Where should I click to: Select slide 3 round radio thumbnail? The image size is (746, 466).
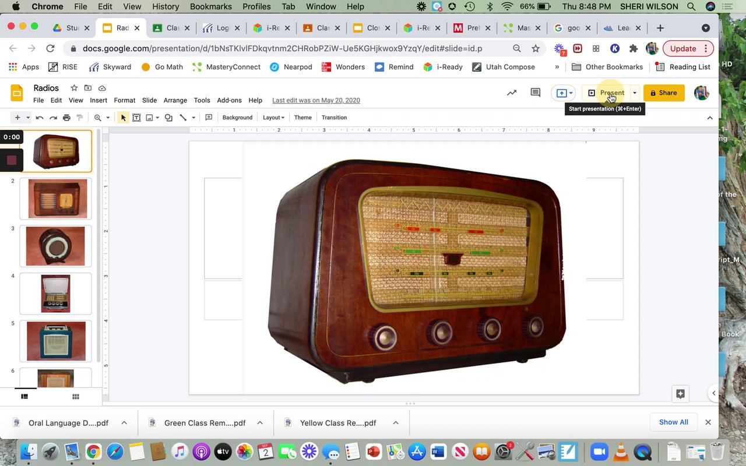(56, 246)
